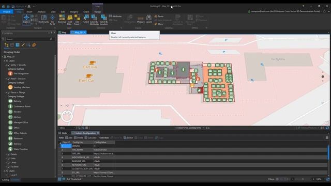Switch to List By Labeling
The height and width of the screenshot is (186, 331).
tap(34, 45)
